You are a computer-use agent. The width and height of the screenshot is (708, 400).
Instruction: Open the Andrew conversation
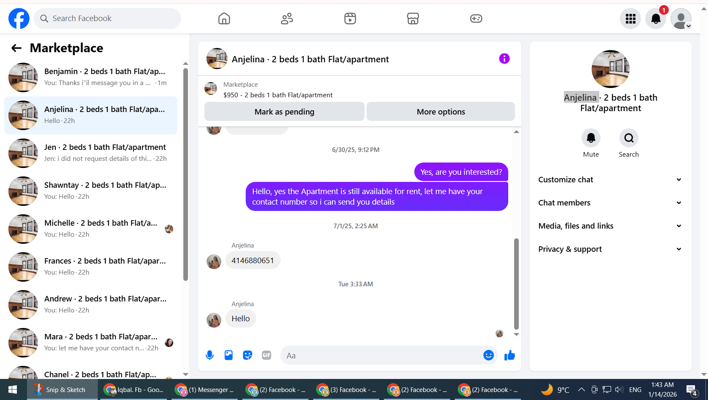point(91,305)
